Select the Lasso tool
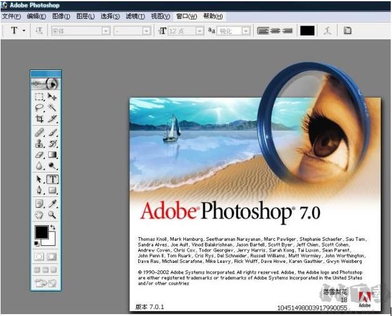This screenshot has width=392, height=316. (x=39, y=108)
